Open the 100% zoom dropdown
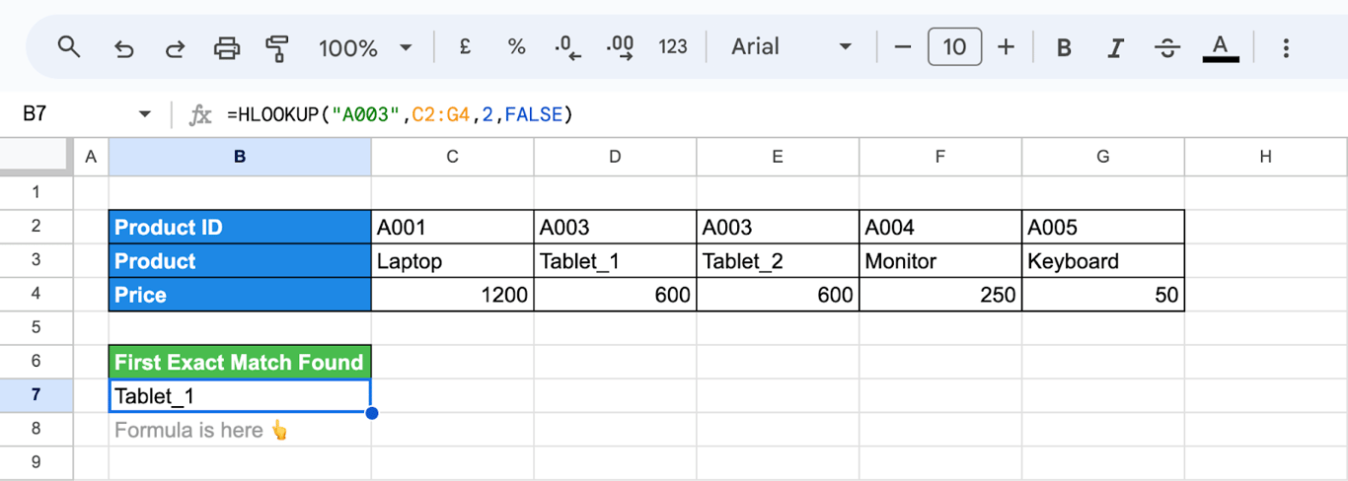1348x481 pixels. tap(365, 47)
